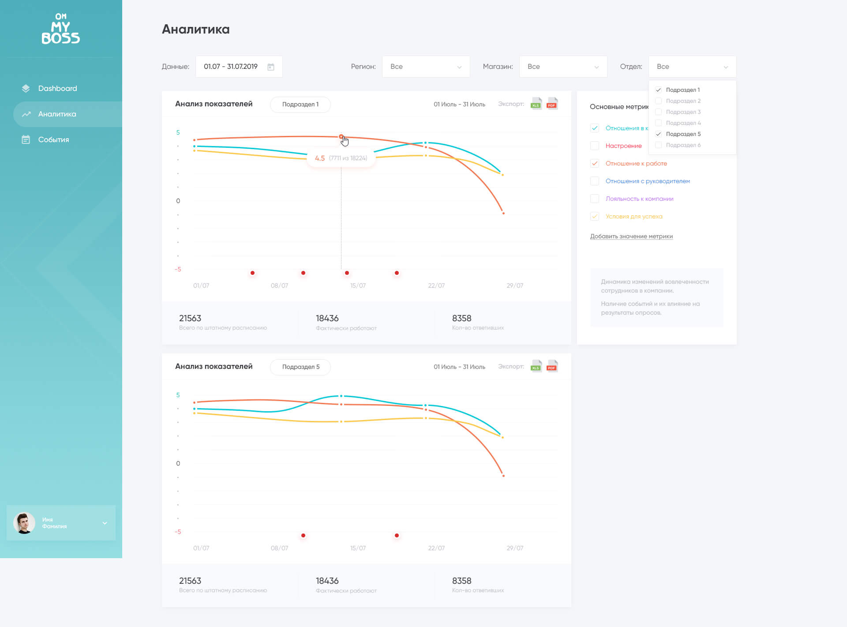The height and width of the screenshot is (627, 847).
Task: Click Добавить значение метрики link
Action: coord(631,237)
